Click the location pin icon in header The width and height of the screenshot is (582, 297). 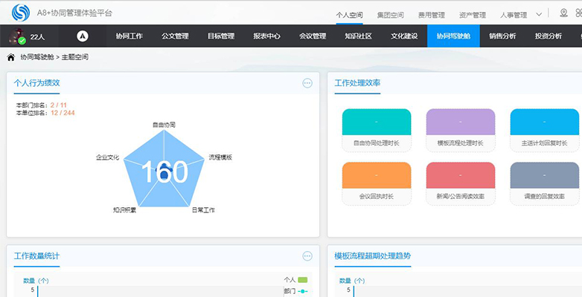tap(564, 13)
